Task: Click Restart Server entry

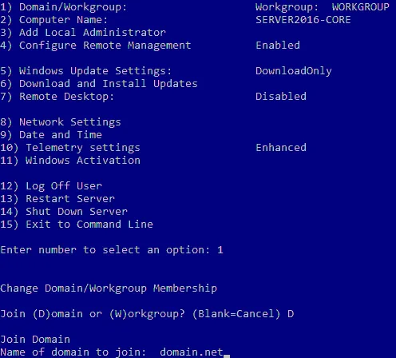Action: (57, 199)
